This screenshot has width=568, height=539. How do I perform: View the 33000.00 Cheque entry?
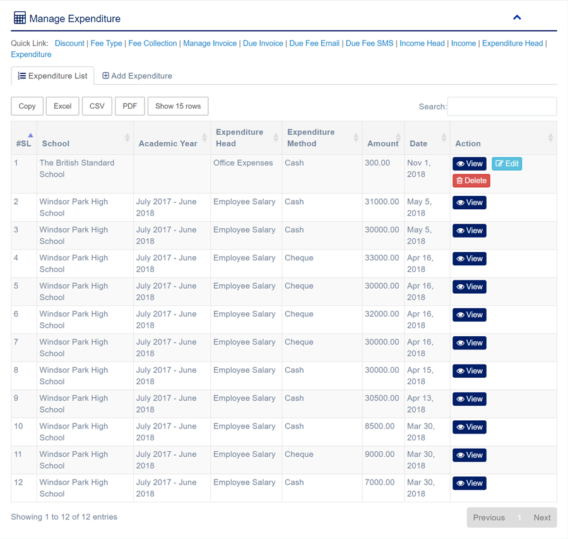click(x=470, y=258)
